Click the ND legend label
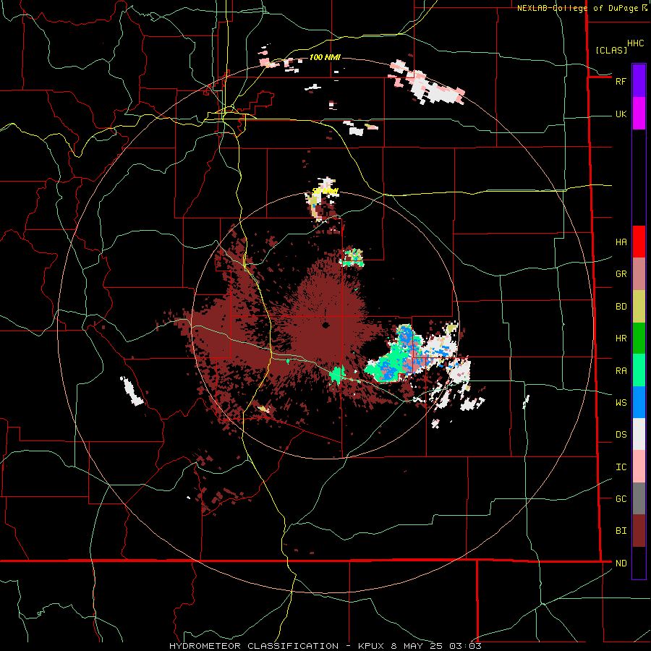Image resolution: width=651 pixels, height=651 pixels. pyautogui.click(x=621, y=563)
